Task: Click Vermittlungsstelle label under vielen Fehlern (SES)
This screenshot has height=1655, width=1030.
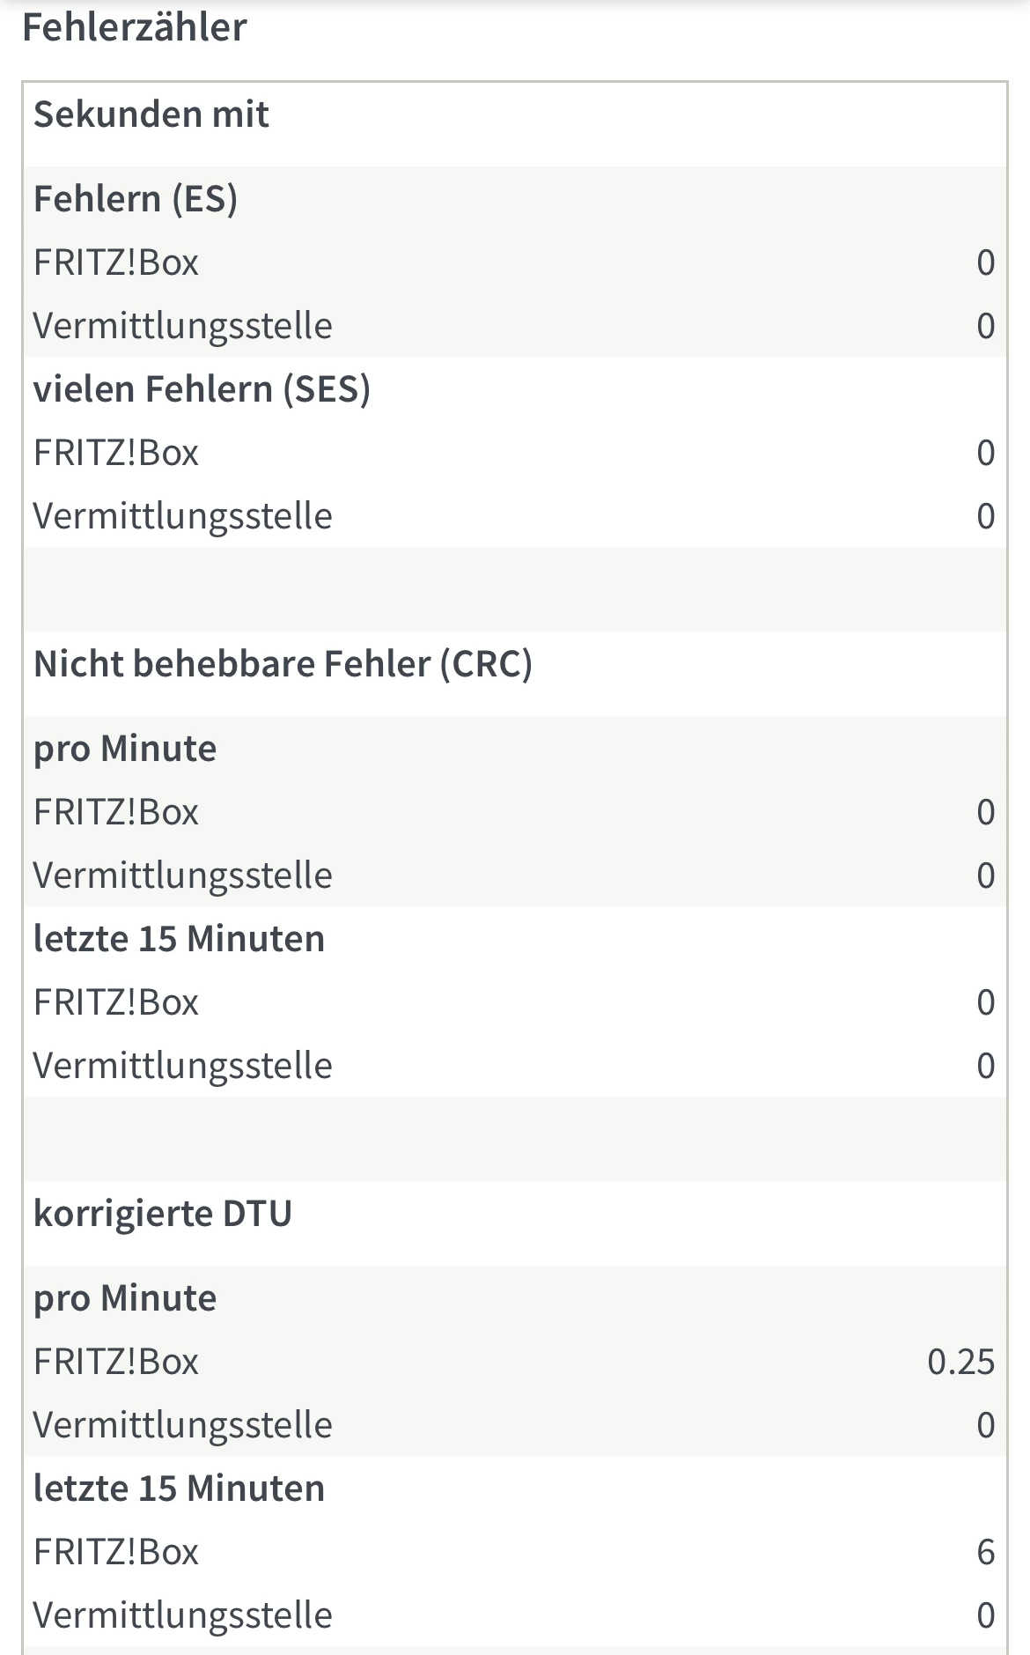Action: click(182, 516)
